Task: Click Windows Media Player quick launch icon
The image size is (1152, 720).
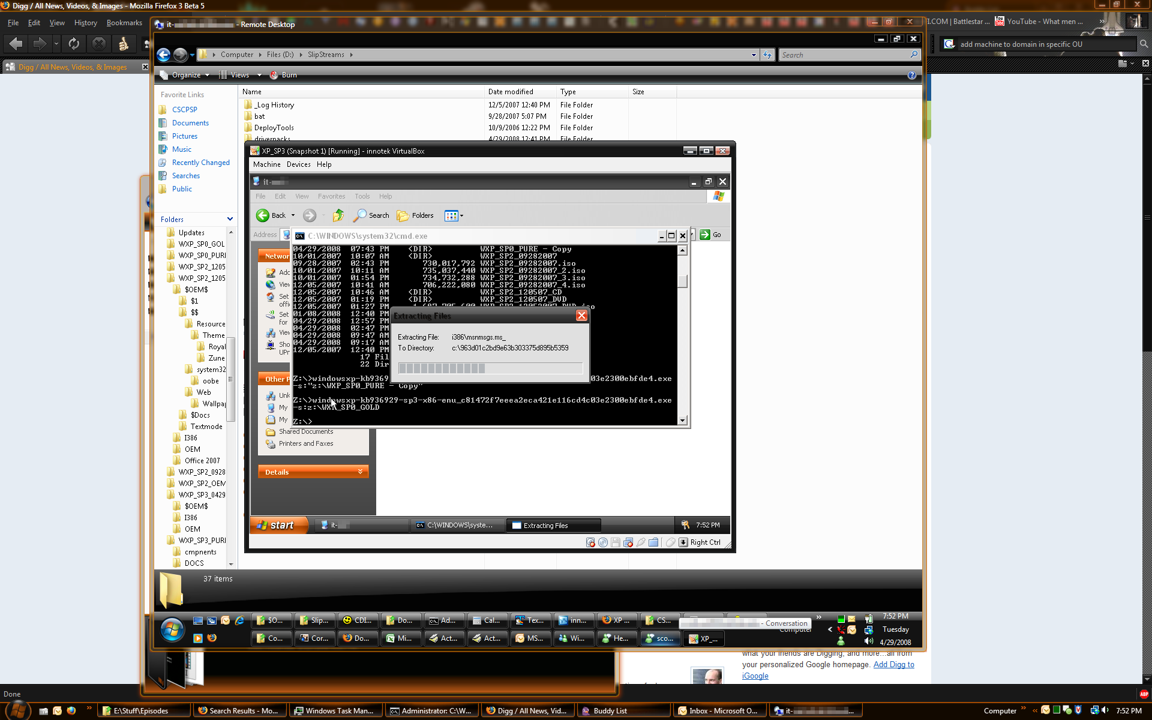Action: pyautogui.click(x=197, y=638)
